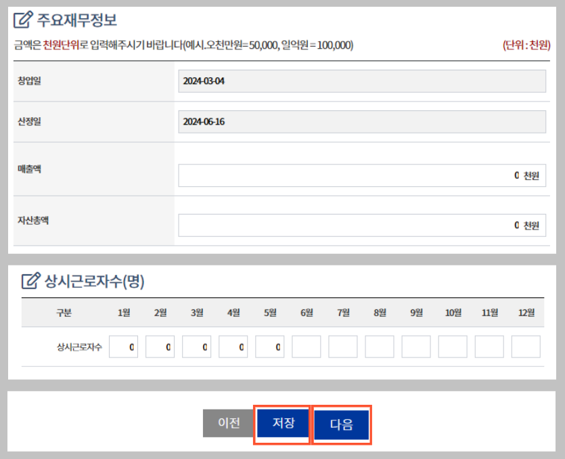Select the 창업일 date field
The width and height of the screenshot is (565, 459).
click(x=362, y=81)
